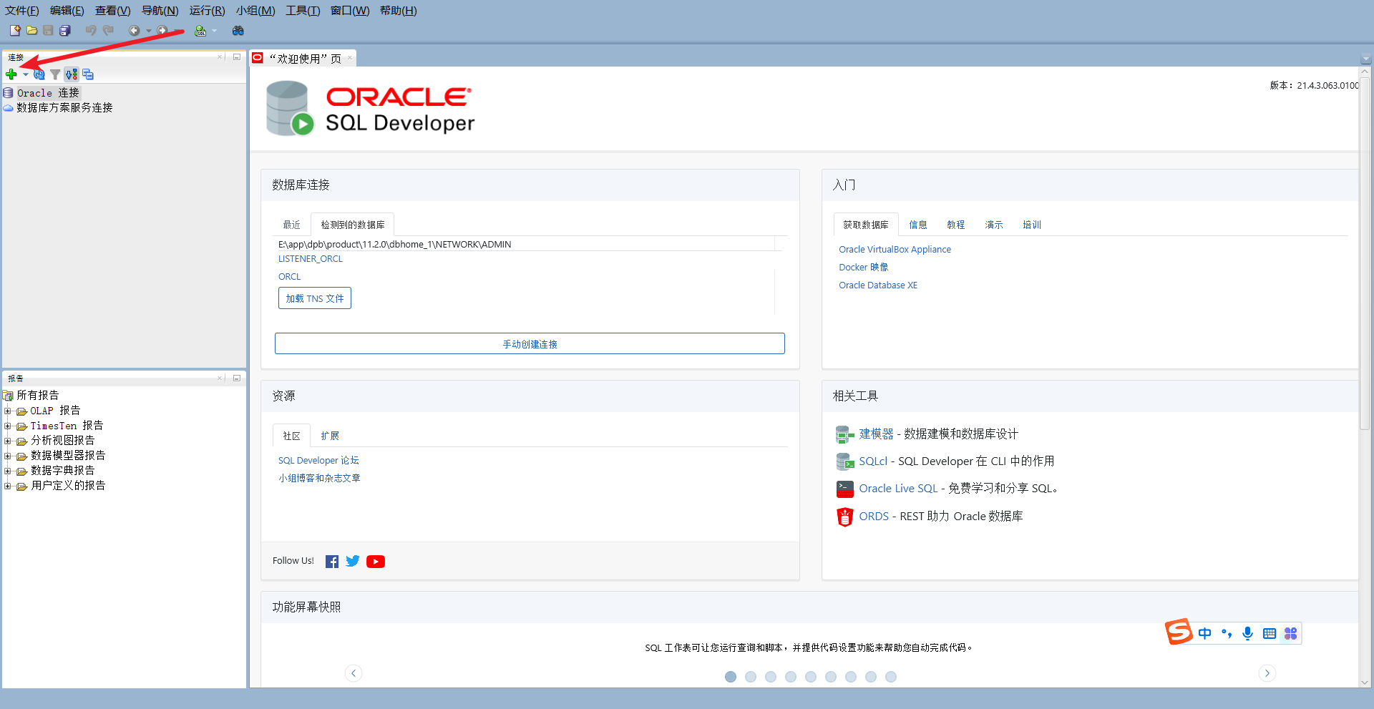This screenshot has height=709, width=1374.
Task: Open the Oracle VirtualBox Appliance link
Action: [895, 250]
